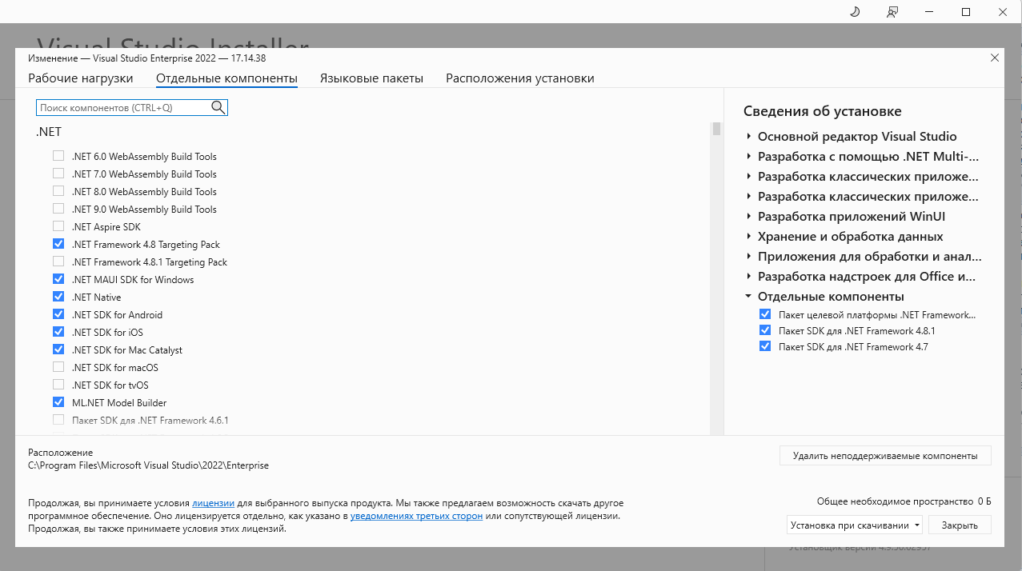
Task: Expand Хранение и обработка данных
Action: (749, 237)
